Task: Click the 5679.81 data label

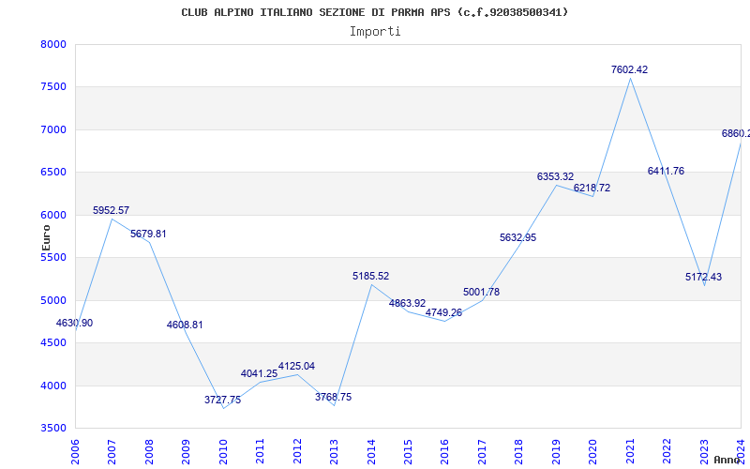Action: point(148,234)
